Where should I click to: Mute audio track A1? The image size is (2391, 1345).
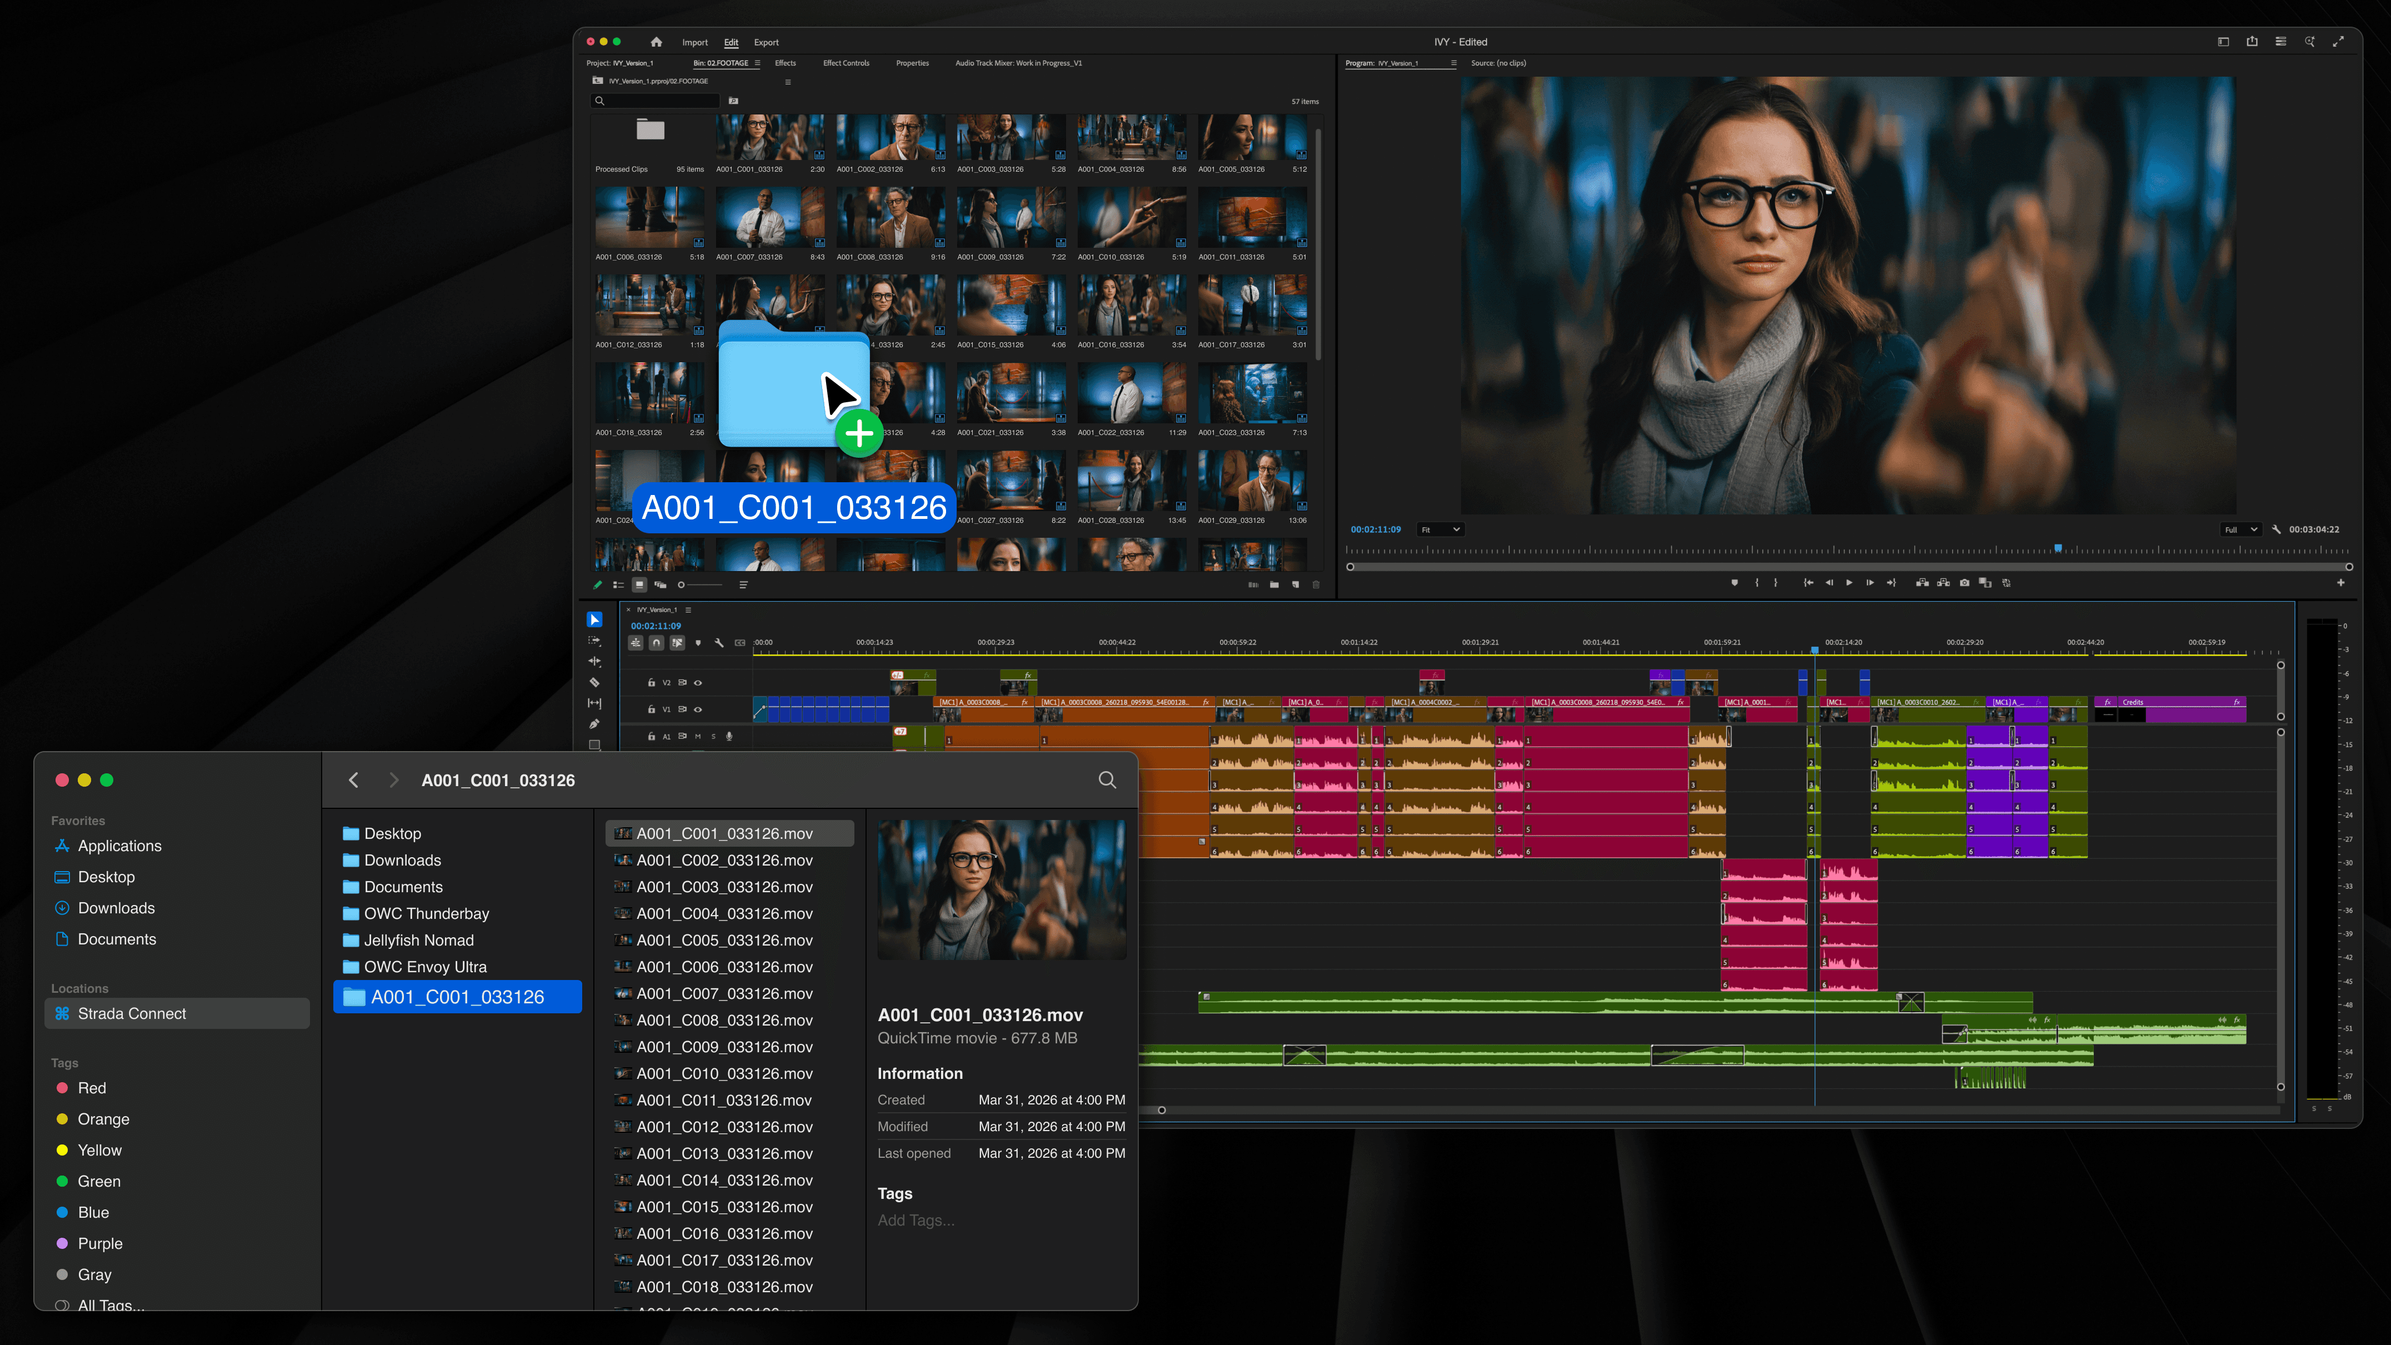[698, 736]
